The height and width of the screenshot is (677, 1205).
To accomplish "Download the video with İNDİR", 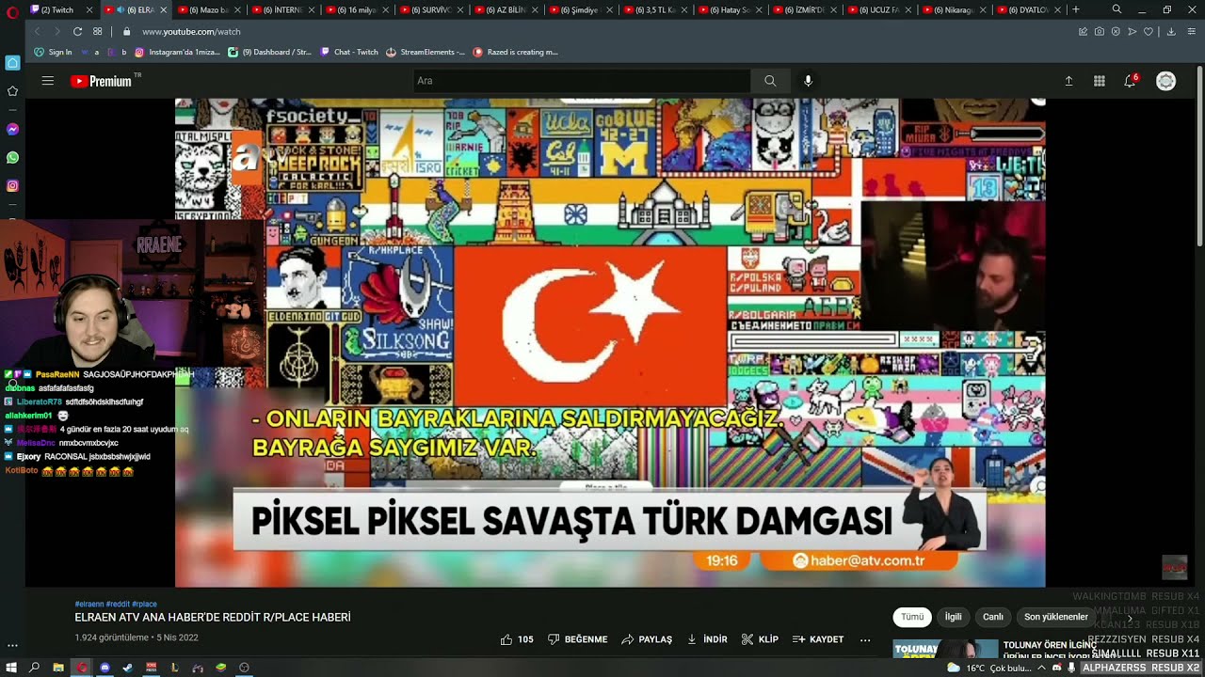I will 707,639.
